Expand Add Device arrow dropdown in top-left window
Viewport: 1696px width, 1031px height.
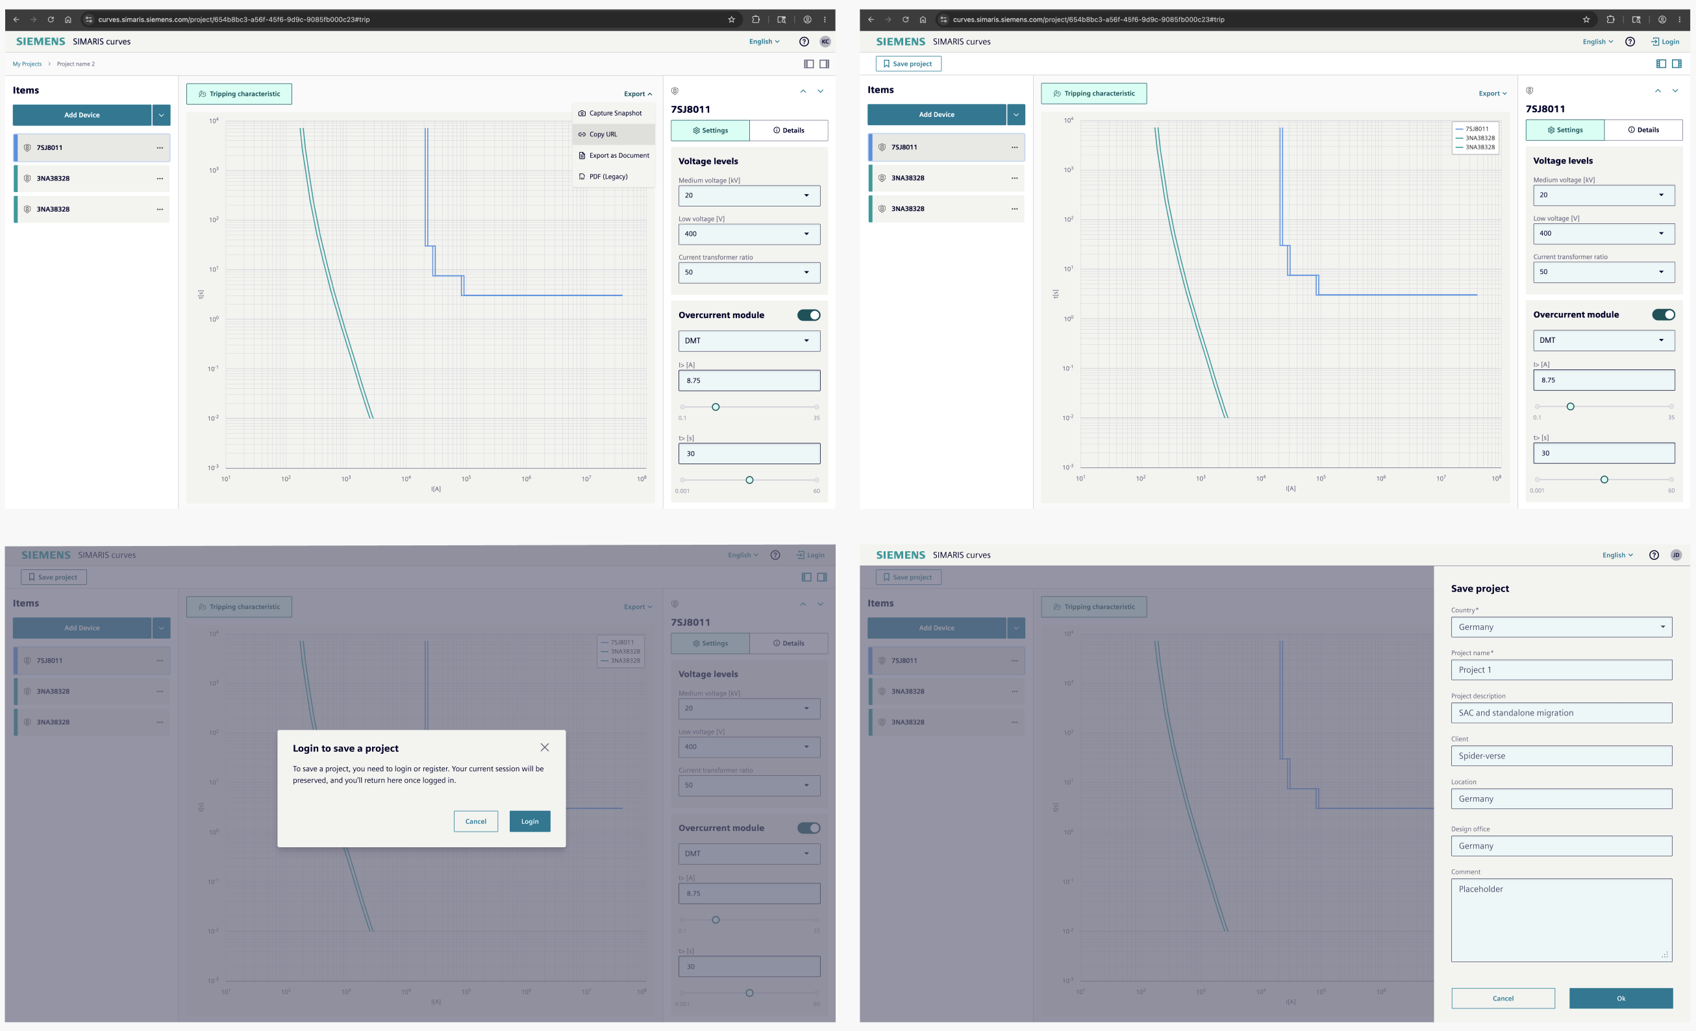[x=161, y=115]
